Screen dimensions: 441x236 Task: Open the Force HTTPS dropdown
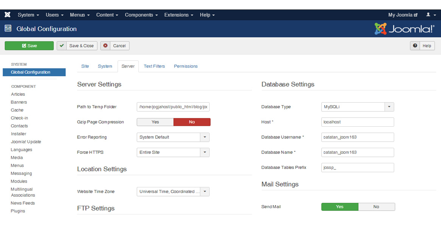point(205,152)
